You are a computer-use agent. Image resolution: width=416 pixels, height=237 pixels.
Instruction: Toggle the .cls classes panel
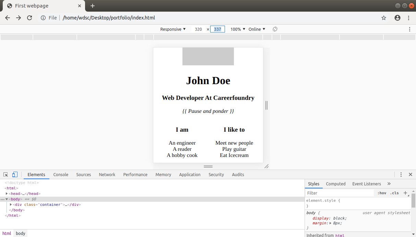click(x=394, y=193)
